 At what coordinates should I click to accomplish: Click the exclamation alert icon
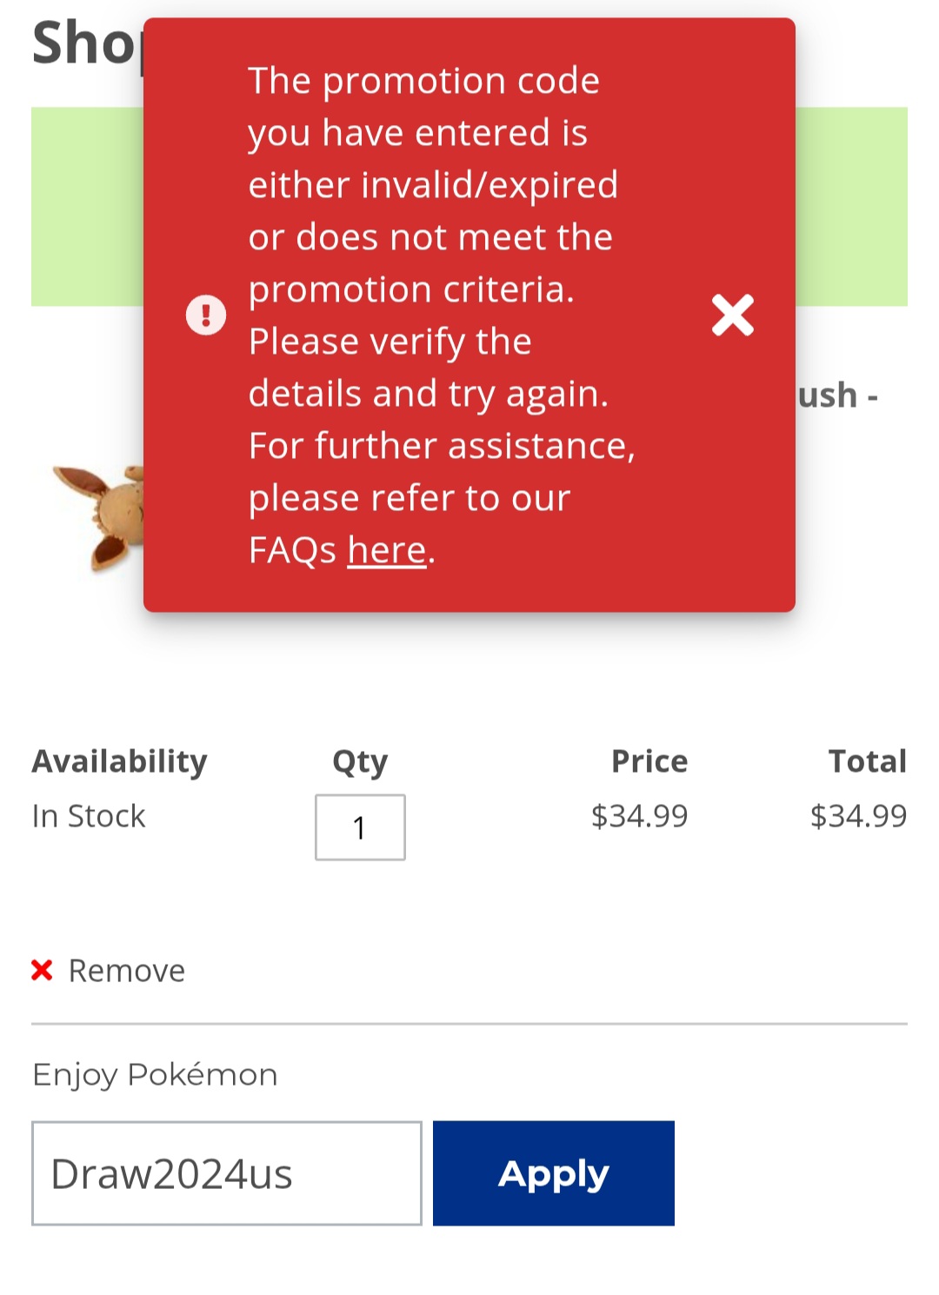206,315
